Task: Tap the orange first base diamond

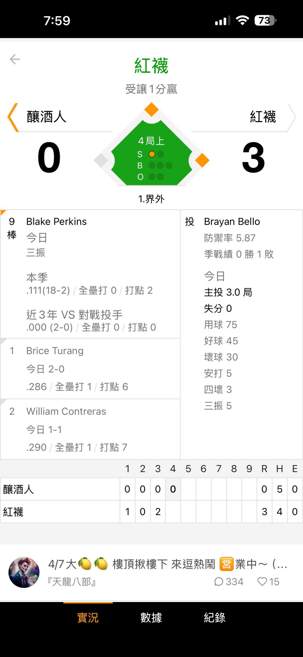Action: tap(202, 161)
